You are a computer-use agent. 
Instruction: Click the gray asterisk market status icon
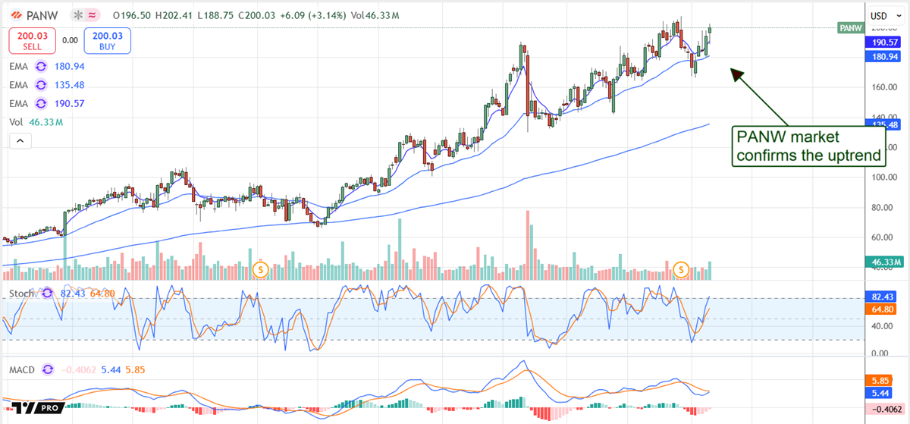pos(77,15)
